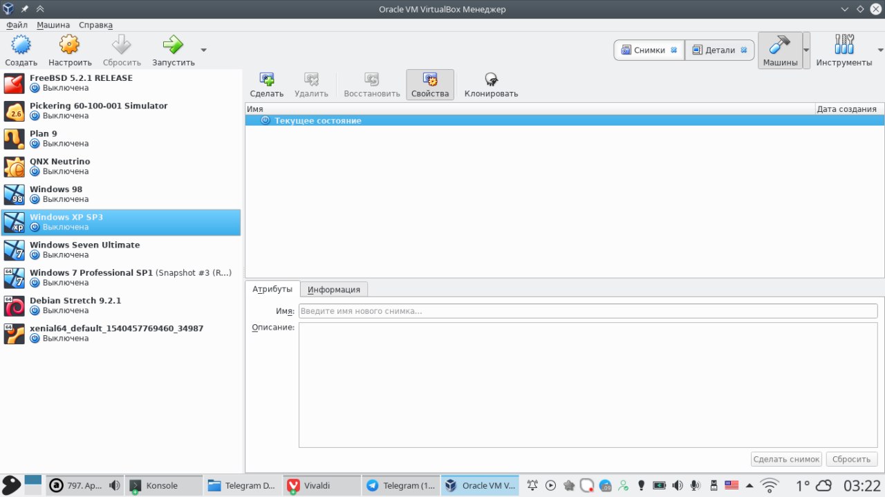The height and width of the screenshot is (497, 885).
Task: Close the Детали tab via its x icon
Action: 744,50
